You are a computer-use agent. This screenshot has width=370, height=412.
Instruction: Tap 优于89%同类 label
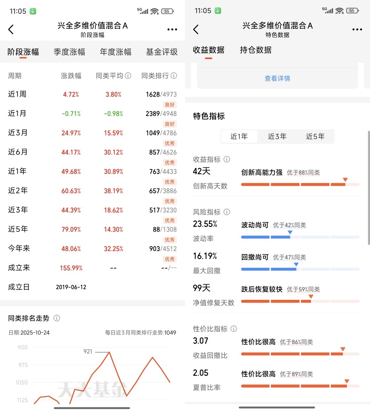[296, 374]
